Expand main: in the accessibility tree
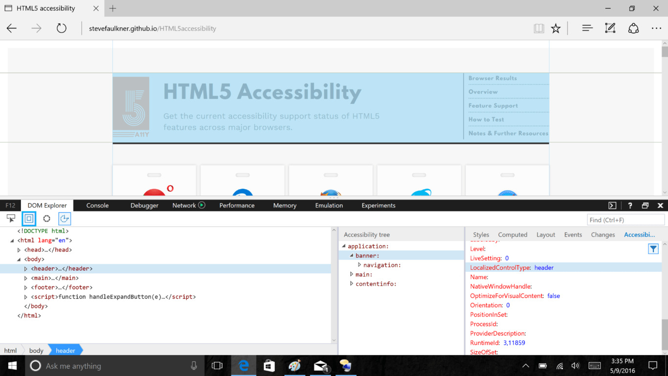Image resolution: width=668 pixels, height=376 pixels. 352,274
